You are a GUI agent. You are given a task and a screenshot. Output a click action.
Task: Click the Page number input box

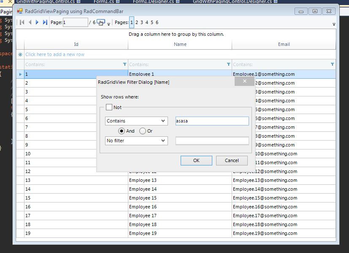point(76,22)
